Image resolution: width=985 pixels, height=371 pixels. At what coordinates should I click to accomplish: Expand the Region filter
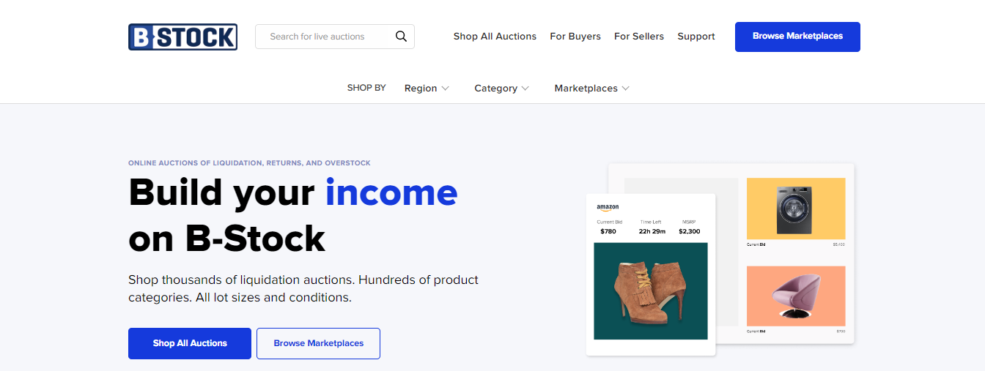click(x=421, y=89)
